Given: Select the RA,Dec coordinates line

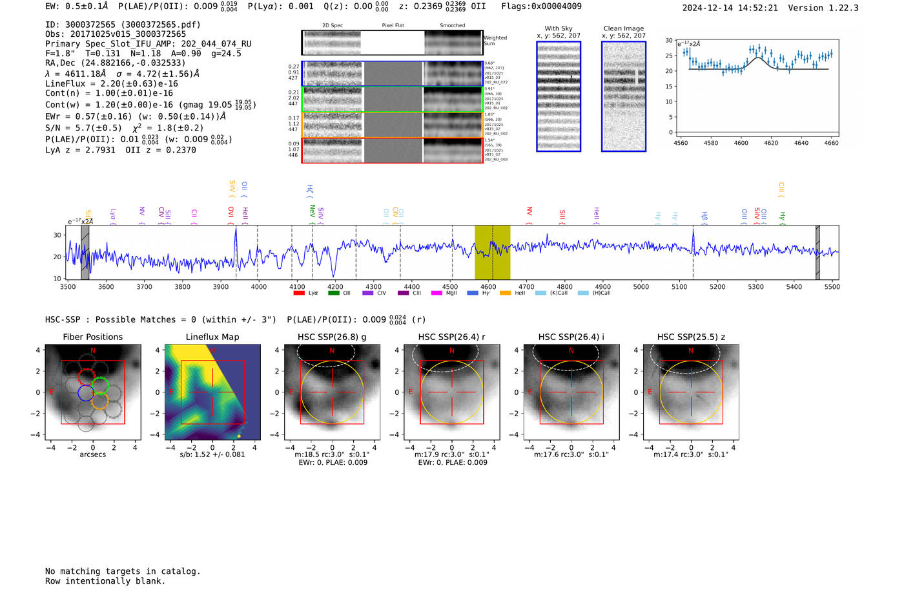Looking at the screenshot, I should 115,63.
